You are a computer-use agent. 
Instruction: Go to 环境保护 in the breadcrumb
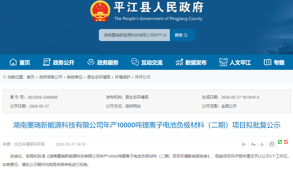point(123,77)
